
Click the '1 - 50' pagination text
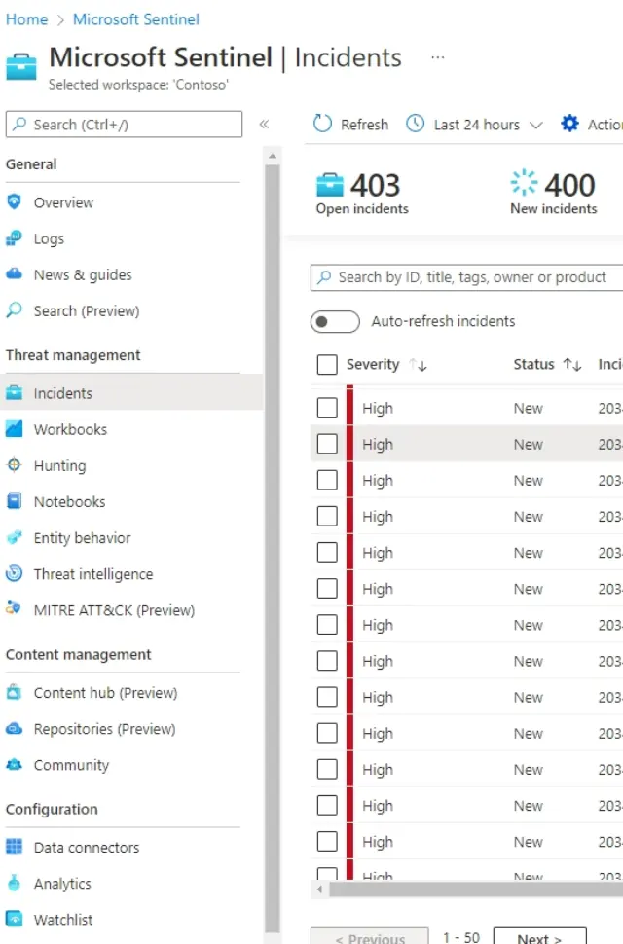click(461, 937)
